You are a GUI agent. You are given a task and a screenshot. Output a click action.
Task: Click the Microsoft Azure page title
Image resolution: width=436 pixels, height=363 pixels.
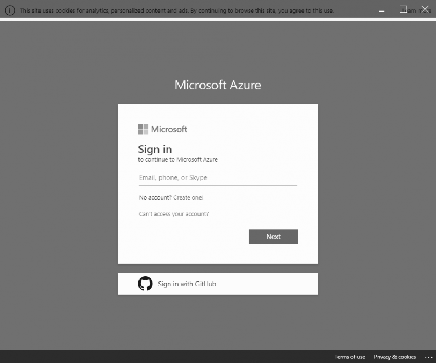pos(217,85)
